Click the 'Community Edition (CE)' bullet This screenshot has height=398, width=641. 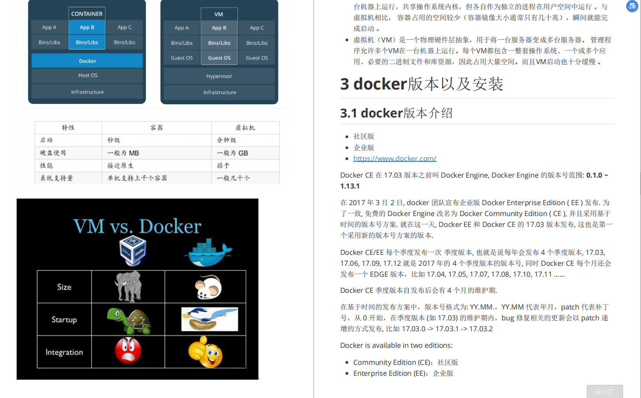406,362
